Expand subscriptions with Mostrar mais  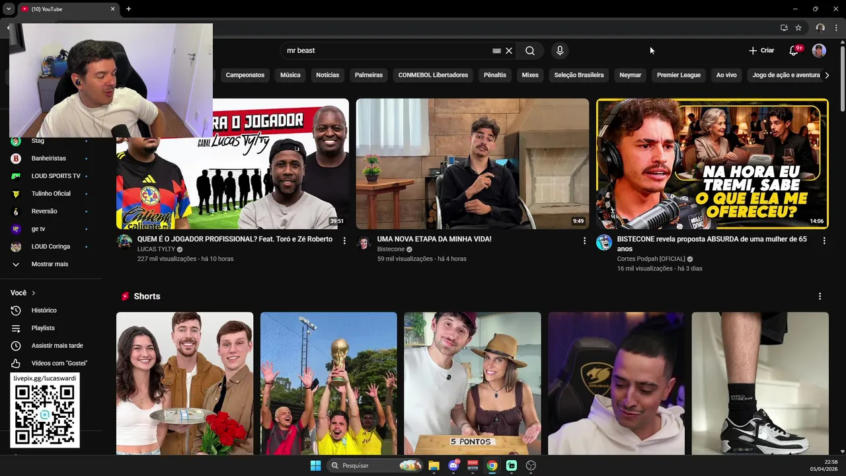pyautogui.click(x=50, y=264)
